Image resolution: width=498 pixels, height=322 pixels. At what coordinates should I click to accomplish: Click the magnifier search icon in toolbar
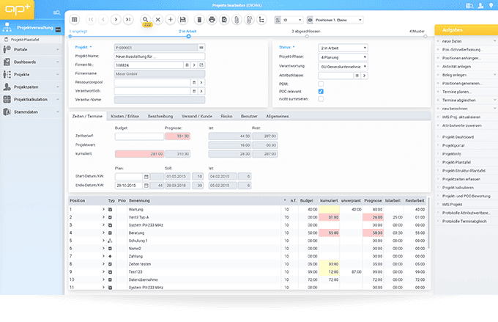(x=146, y=19)
